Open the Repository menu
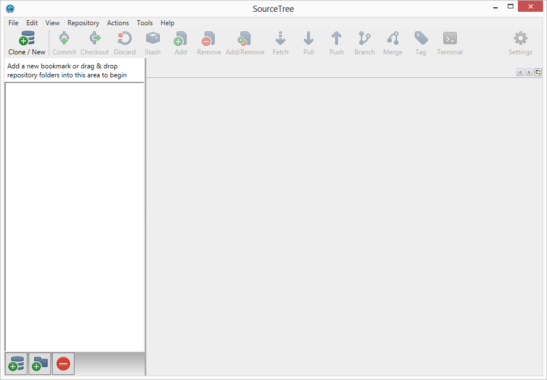 [x=84, y=22]
